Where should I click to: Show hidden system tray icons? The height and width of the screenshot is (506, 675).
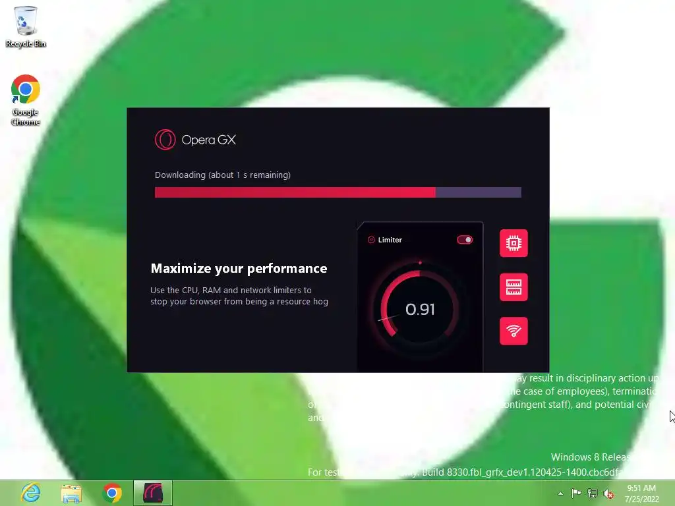[560, 493]
